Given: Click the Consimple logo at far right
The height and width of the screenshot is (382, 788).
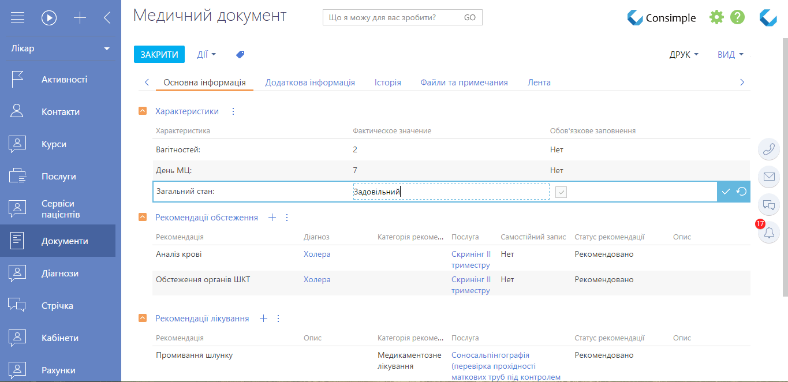Looking at the screenshot, I should pyautogui.click(x=768, y=17).
